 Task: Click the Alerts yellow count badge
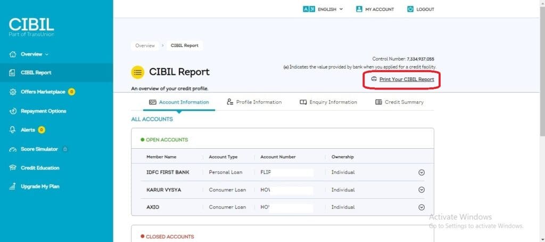42,130
